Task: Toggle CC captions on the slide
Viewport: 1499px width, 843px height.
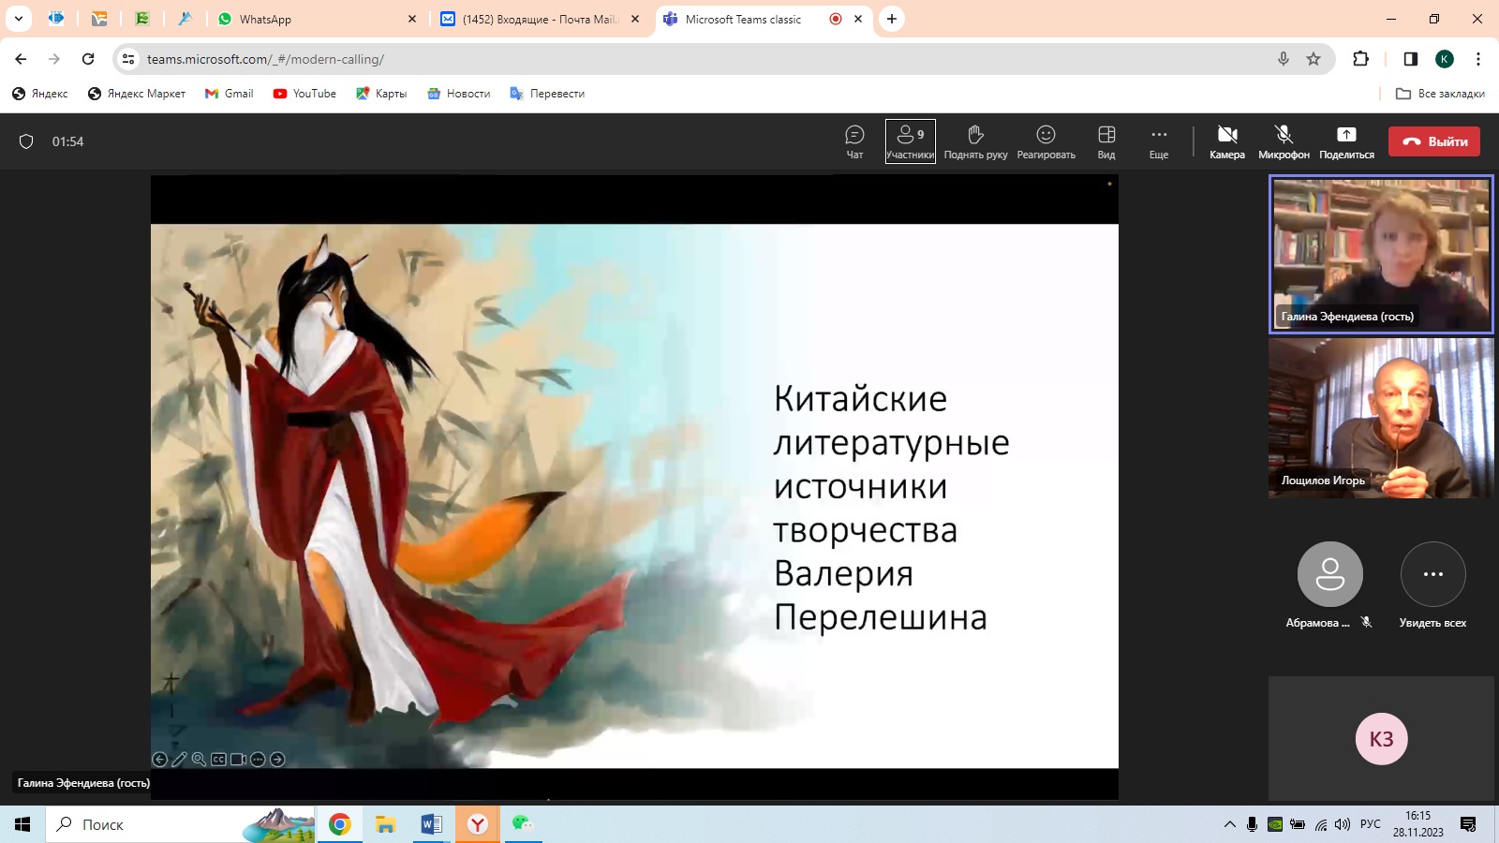Action: pos(218,760)
